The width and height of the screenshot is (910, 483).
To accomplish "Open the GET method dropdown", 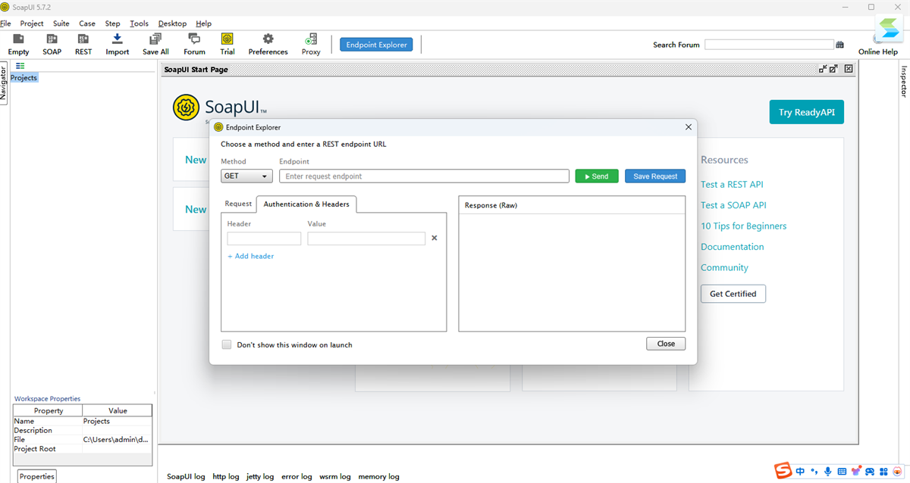I will click(x=246, y=176).
